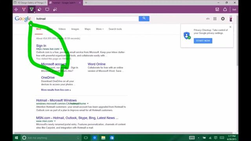Screen dimensions: 251x141
Task: Close the hotmail Google Search tab
Action: [x=80, y=3]
